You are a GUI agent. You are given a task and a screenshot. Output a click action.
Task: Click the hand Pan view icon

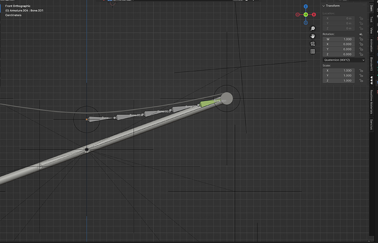pyautogui.click(x=313, y=36)
